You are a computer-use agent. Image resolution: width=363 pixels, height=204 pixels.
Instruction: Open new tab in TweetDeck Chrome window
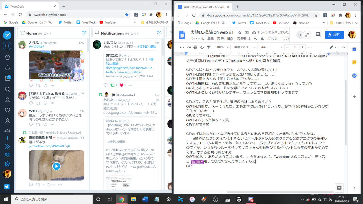(64, 6)
